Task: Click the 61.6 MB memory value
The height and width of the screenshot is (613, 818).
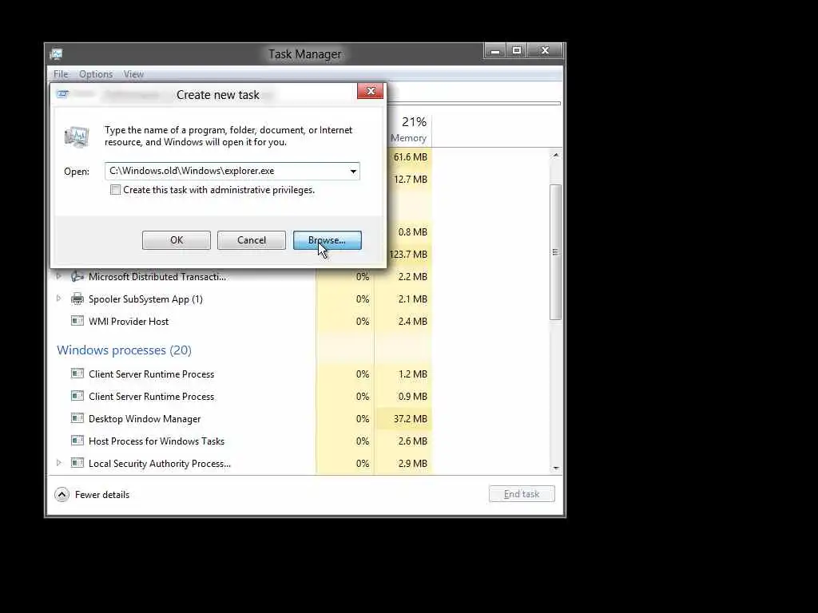Action: (410, 157)
